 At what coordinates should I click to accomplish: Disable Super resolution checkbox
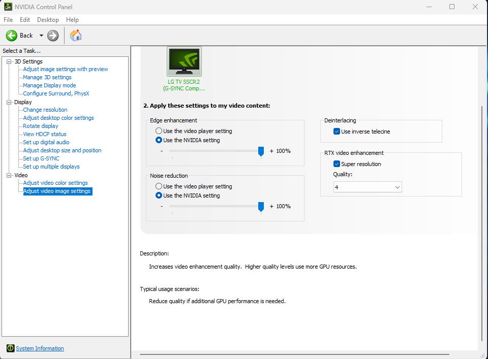pos(337,164)
